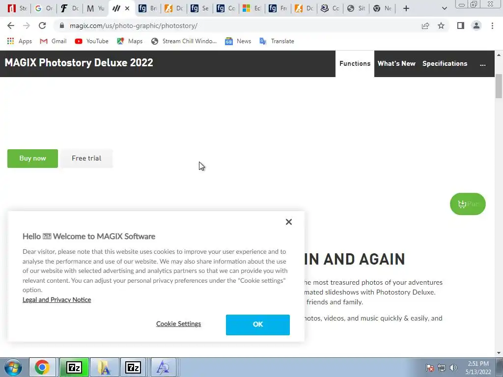
Task: Open the Specifications tab
Action: (x=445, y=63)
